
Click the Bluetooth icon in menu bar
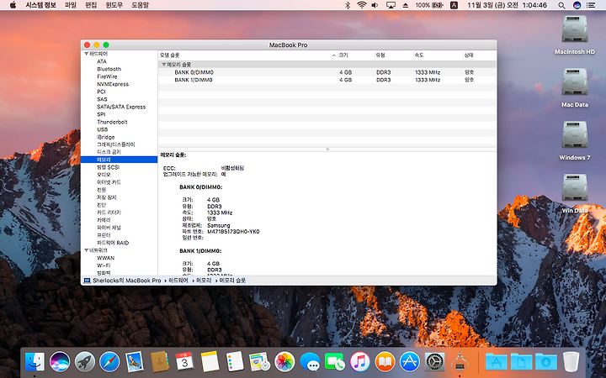coord(348,5)
